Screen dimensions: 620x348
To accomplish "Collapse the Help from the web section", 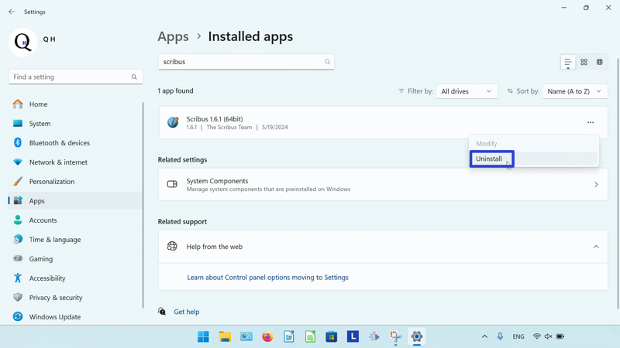I will coord(596,247).
